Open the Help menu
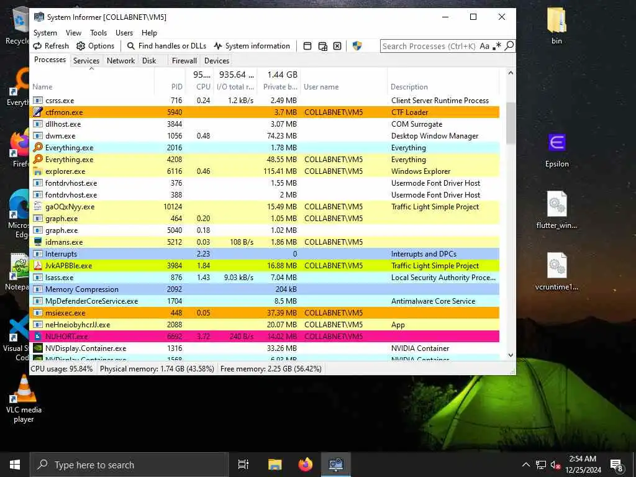636x477 pixels. [x=149, y=33]
